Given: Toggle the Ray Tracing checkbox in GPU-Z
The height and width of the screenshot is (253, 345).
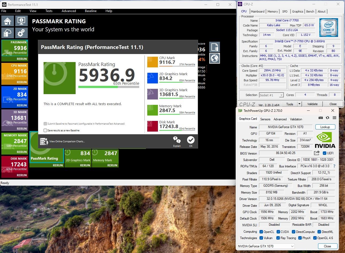Looking at the screenshot, I should pos(278,238).
